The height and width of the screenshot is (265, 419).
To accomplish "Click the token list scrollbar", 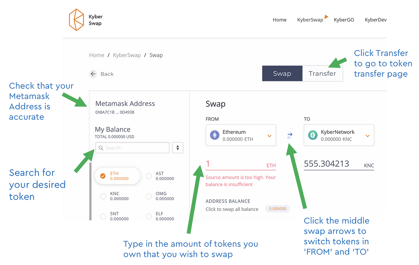I will click(x=90, y=191).
